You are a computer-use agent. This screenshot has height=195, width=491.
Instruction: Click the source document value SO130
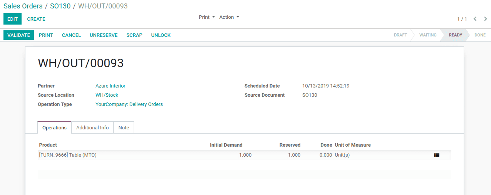tap(310, 95)
